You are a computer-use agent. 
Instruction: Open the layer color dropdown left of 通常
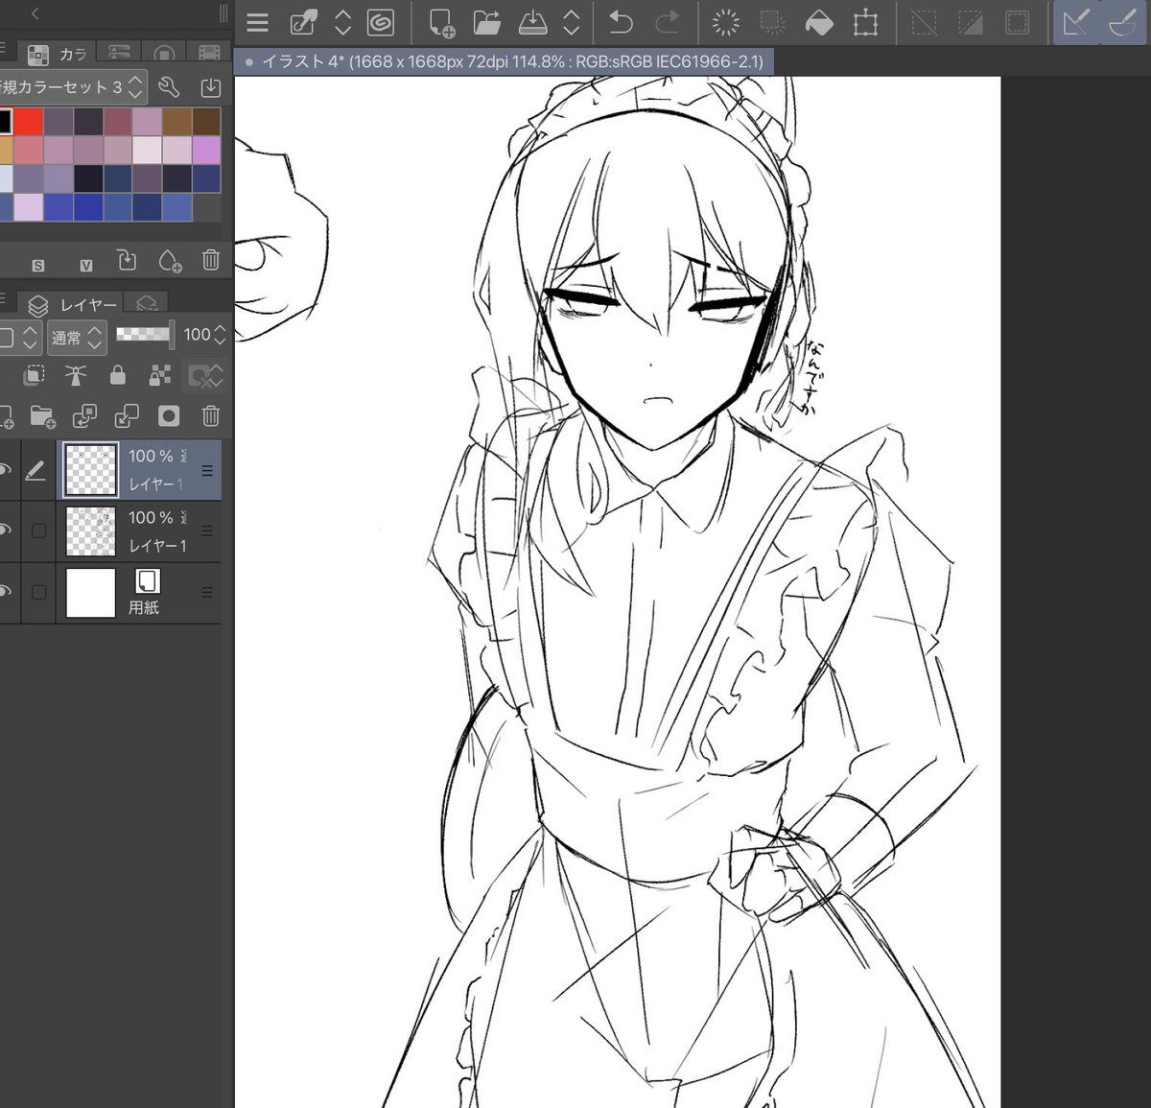pyautogui.click(x=19, y=338)
